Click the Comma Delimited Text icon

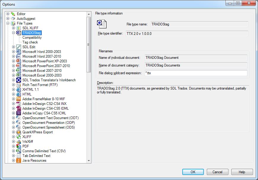(x=19, y=151)
